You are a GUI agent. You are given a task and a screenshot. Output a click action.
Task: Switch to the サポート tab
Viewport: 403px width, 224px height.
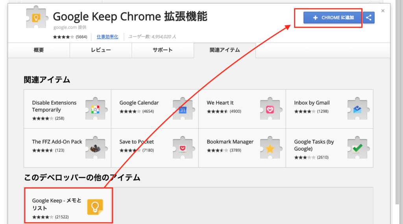pos(163,50)
